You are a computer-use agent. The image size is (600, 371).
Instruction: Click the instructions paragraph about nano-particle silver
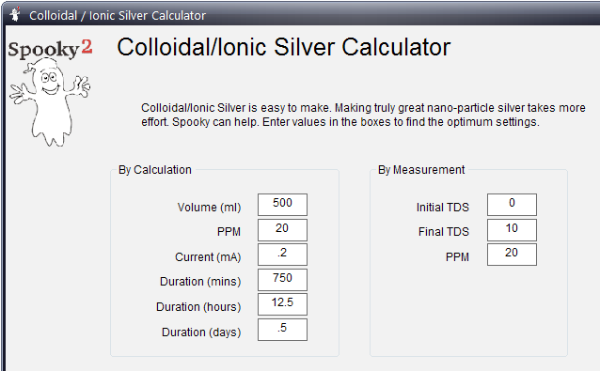(x=363, y=115)
